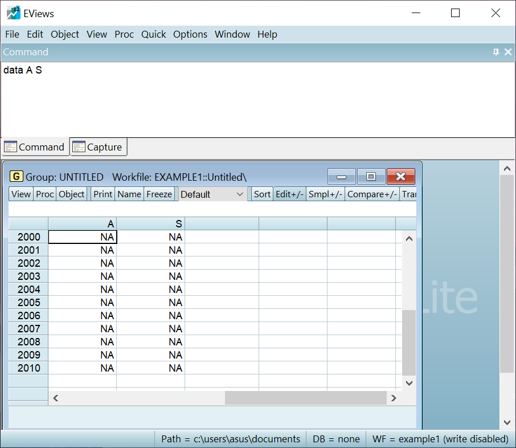Open the Proc menu in menu bar

[x=124, y=34]
